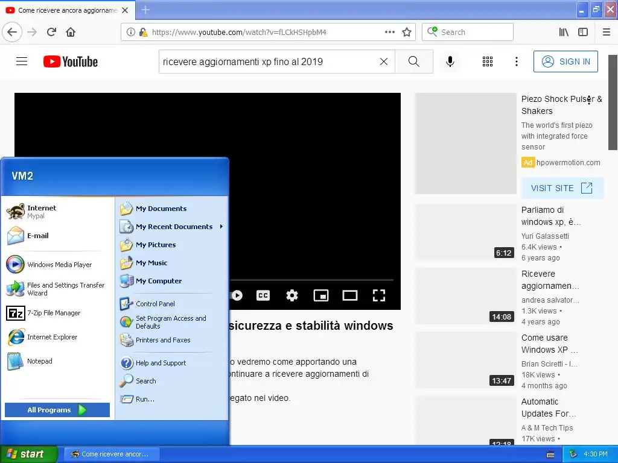Viewport: 618px width, 463px height.
Task: Open 'Ricevere aggiornamen...' video title
Action: [x=550, y=280]
